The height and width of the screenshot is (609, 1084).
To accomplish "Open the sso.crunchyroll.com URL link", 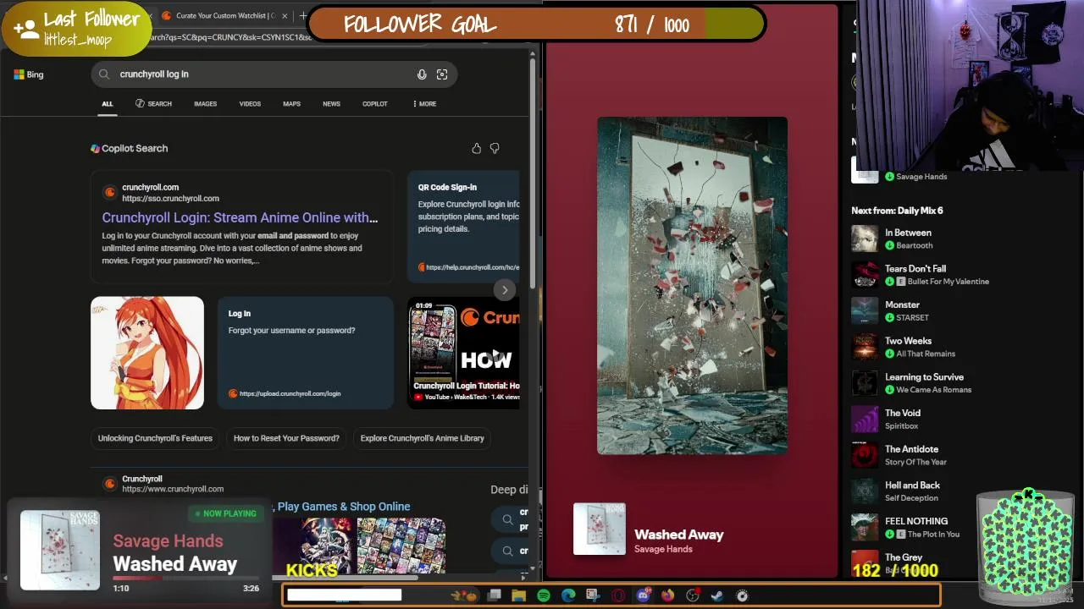I will pos(170,199).
